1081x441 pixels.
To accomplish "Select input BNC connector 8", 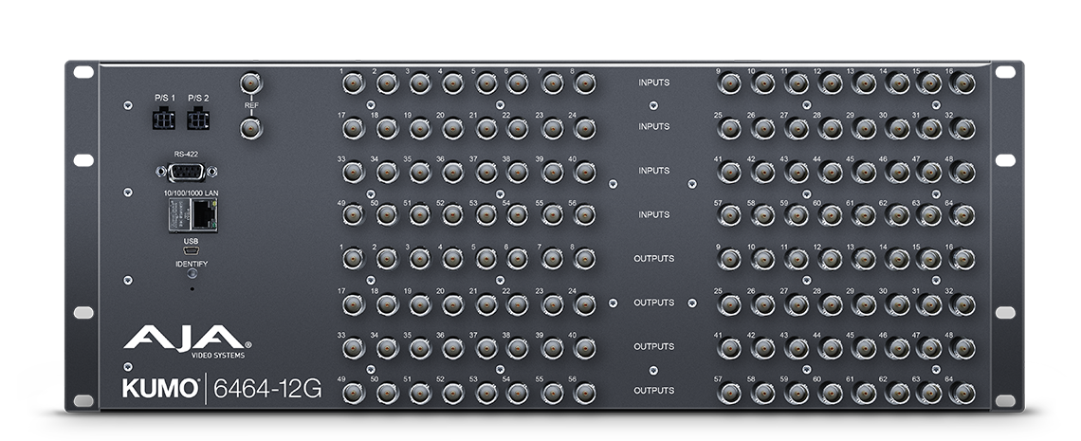I will click(585, 84).
